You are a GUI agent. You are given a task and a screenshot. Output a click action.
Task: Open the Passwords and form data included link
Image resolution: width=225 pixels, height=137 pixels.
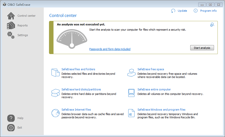(110, 49)
